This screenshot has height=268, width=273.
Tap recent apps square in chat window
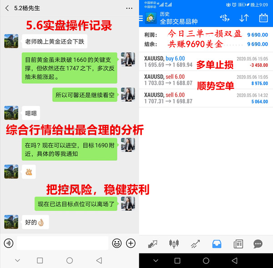[40, 261]
